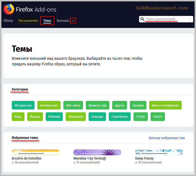The width and height of the screenshot is (196, 176).
Task: Select the Темы tab
Action: click(x=47, y=21)
